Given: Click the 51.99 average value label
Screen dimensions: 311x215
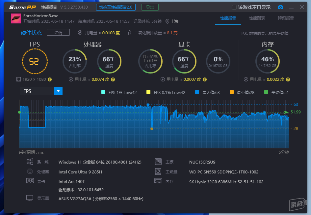Looking at the screenshot, I should click(296, 112).
